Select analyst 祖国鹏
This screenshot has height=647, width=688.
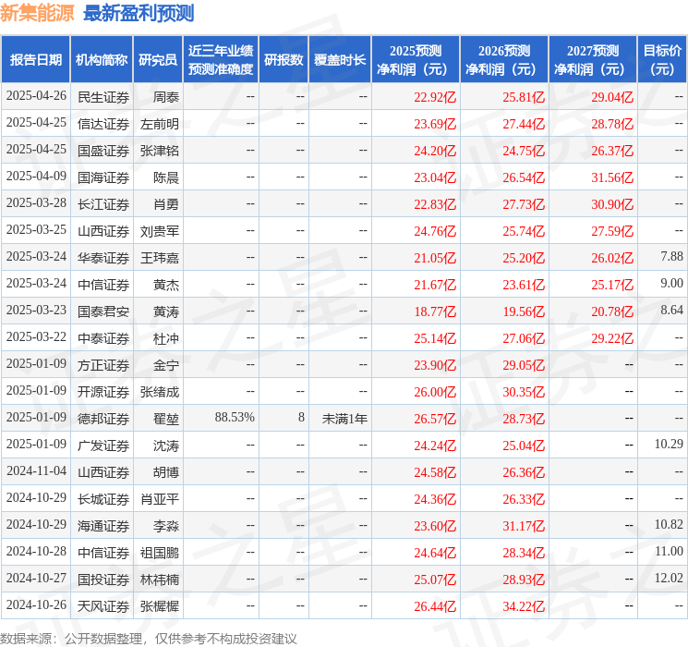tap(159, 553)
